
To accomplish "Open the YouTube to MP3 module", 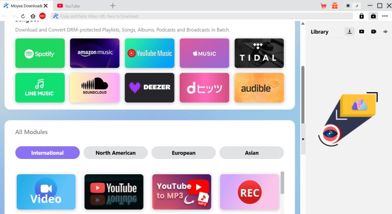I will click(182, 192).
